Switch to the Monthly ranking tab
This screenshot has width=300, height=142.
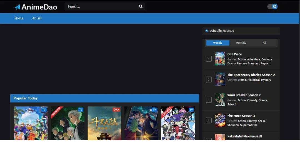pos(241,43)
